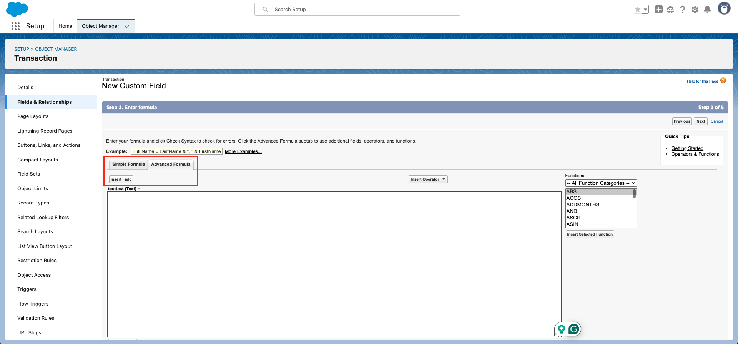This screenshot has width=738, height=344.
Task: Select ASIN in the functions list
Action: tap(599, 224)
